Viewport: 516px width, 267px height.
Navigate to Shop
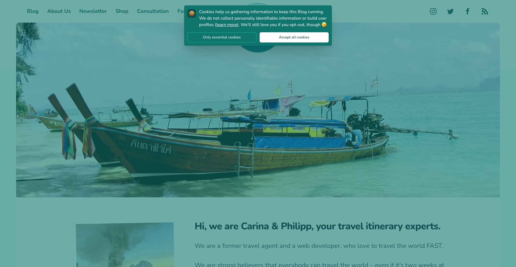(122, 11)
